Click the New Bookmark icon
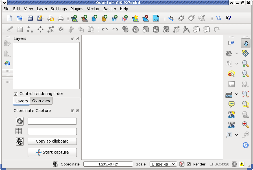 click(x=231, y=114)
